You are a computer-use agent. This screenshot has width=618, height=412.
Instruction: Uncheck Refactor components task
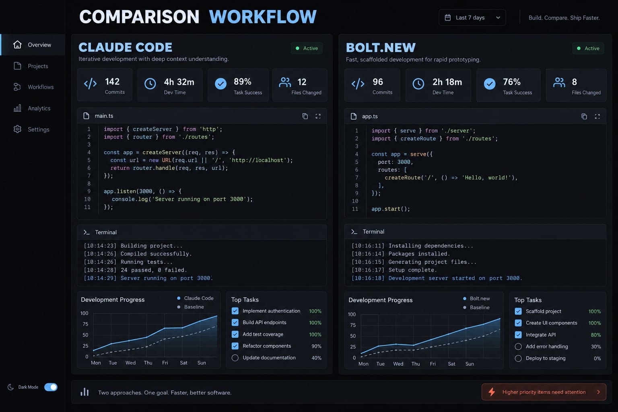pyautogui.click(x=235, y=346)
